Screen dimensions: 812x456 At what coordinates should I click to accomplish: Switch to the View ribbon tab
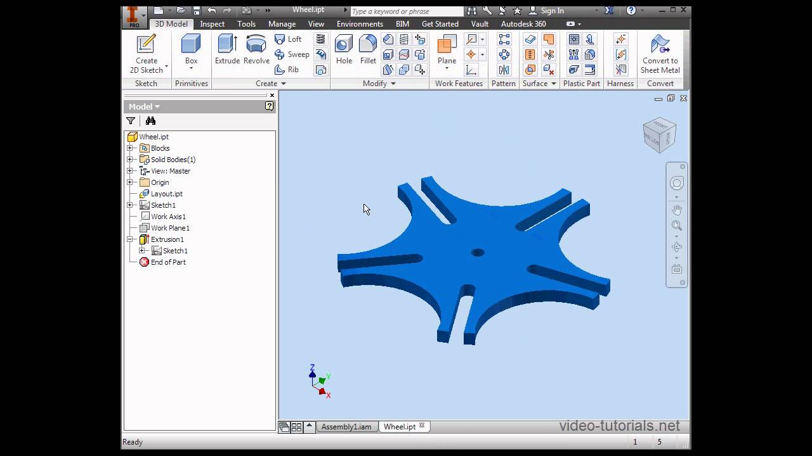point(316,24)
